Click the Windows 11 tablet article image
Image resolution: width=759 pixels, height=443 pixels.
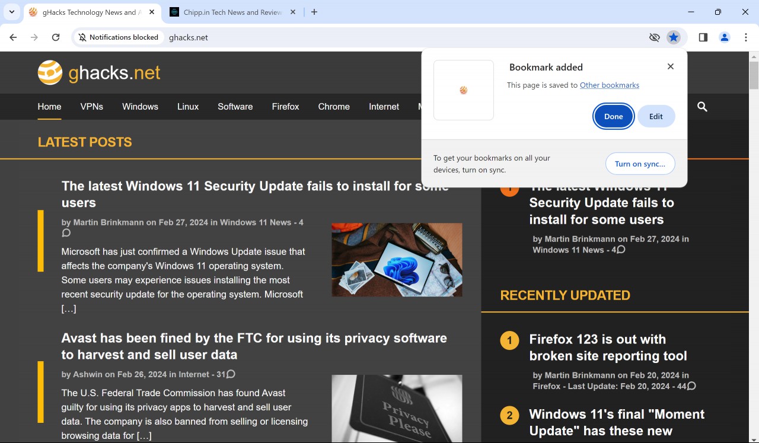(397, 260)
